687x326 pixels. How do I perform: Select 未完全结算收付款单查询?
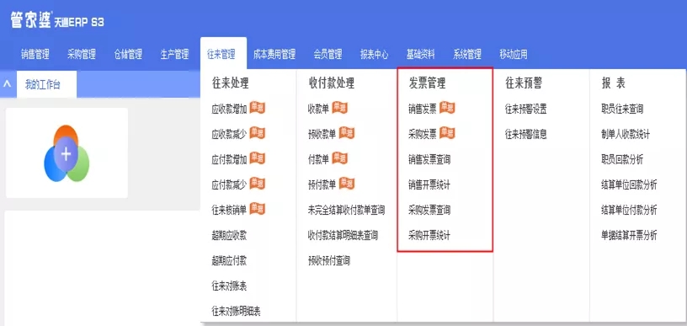click(346, 211)
